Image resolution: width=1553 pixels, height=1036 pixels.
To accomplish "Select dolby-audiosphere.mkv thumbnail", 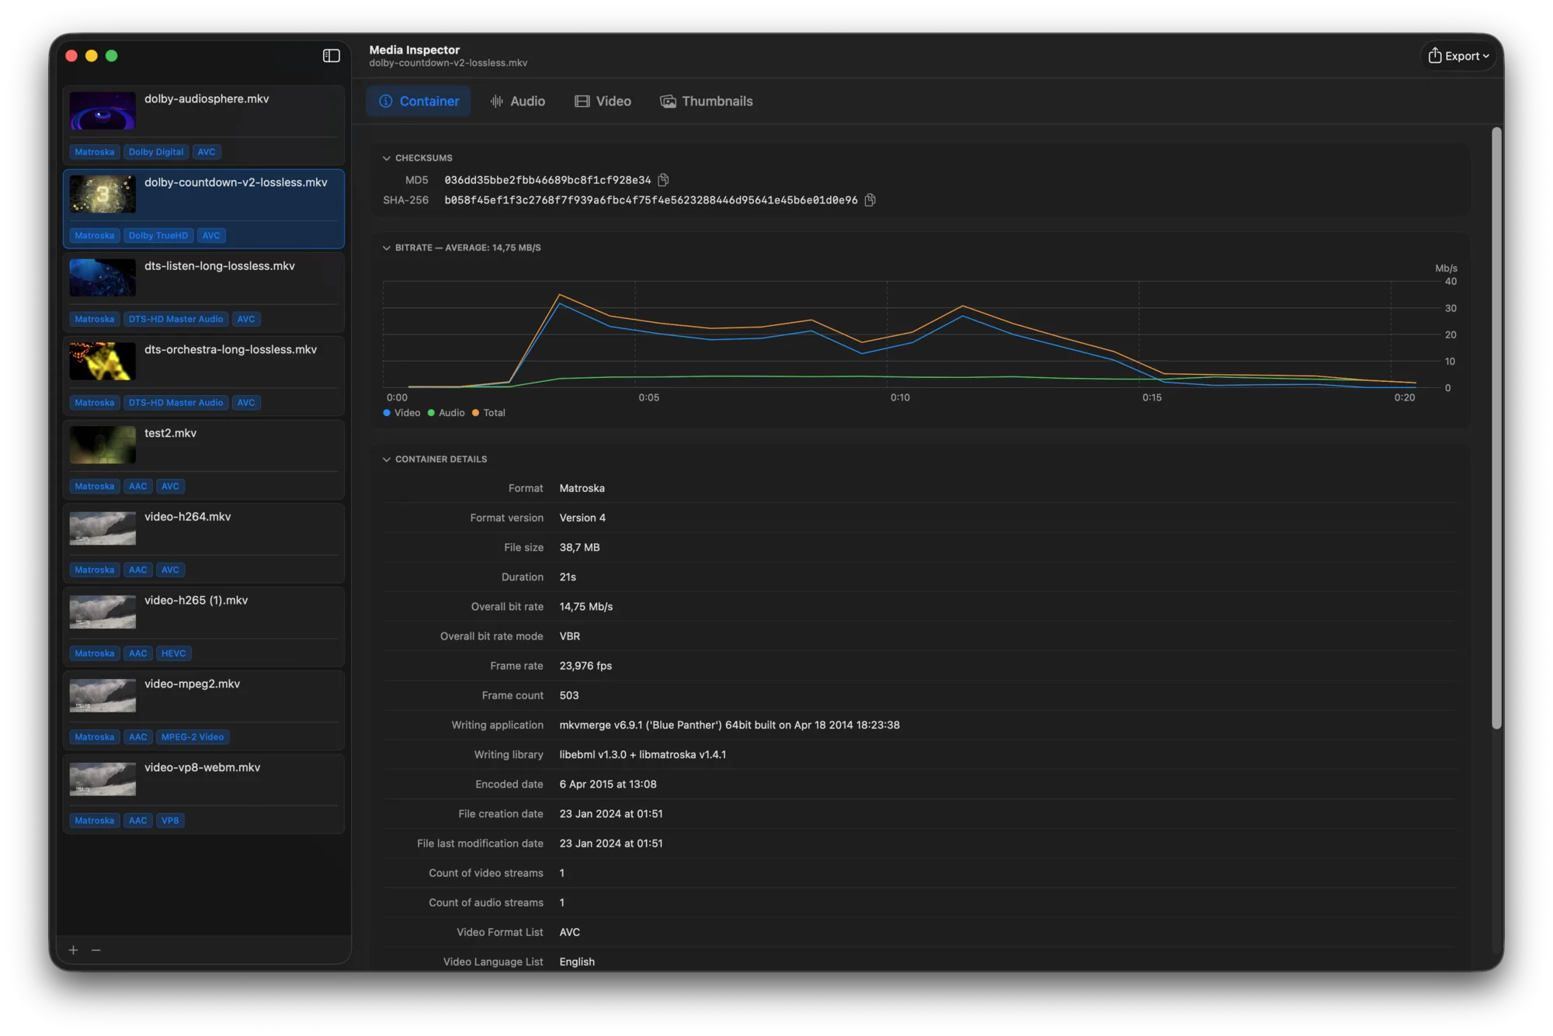I will point(102,111).
